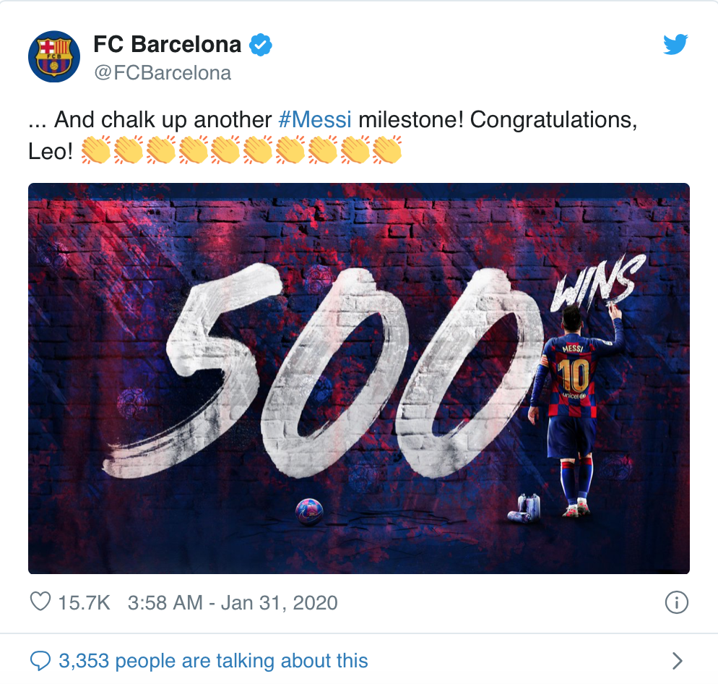Open the tweet info icon
The width and height of the screenshot is (718, 684).
[676, 602]
